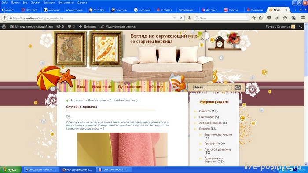Screen dimensions: 308x173
Task: Click the Firefox back arrow button
Action: (4, 18)
